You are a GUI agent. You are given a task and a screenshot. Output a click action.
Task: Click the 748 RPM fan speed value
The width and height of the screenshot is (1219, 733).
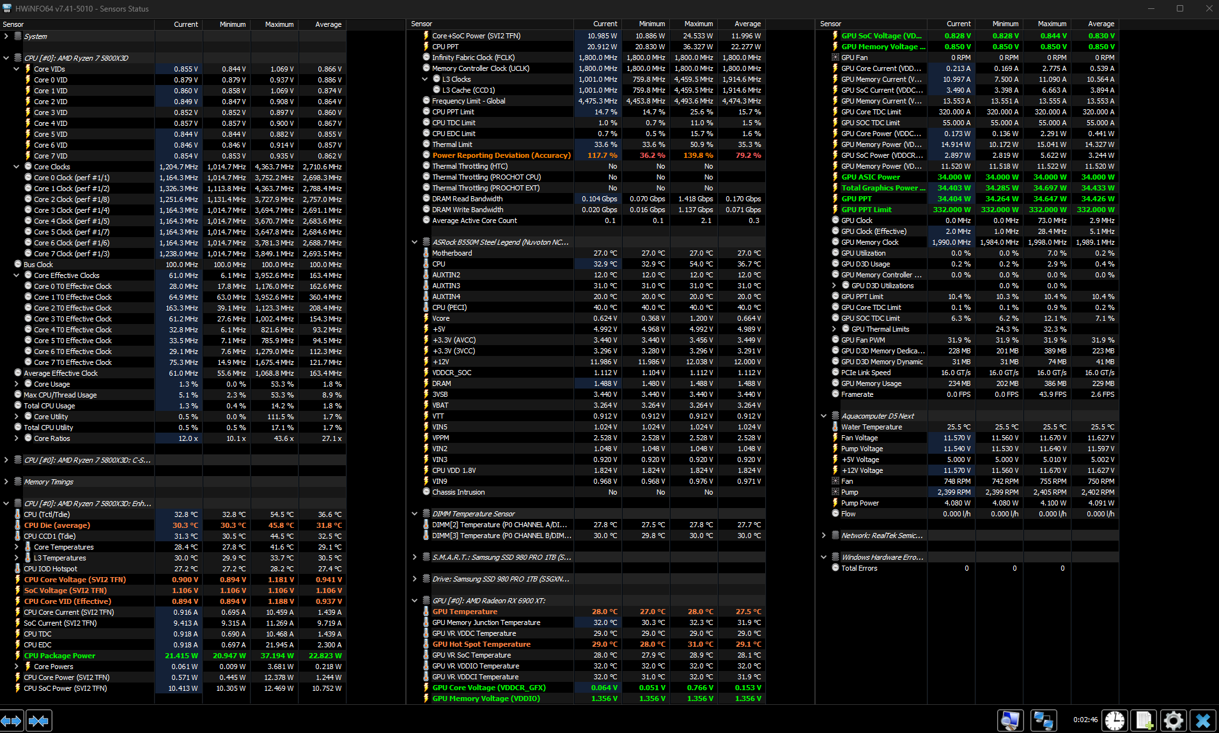pos(957,481)
